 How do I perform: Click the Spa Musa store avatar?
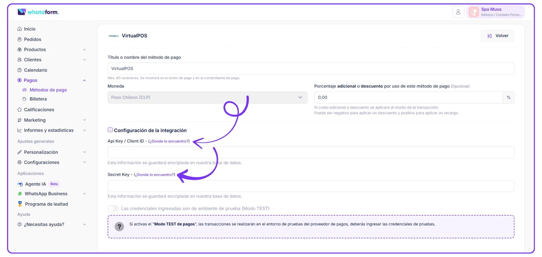click(x=474, y=12)
